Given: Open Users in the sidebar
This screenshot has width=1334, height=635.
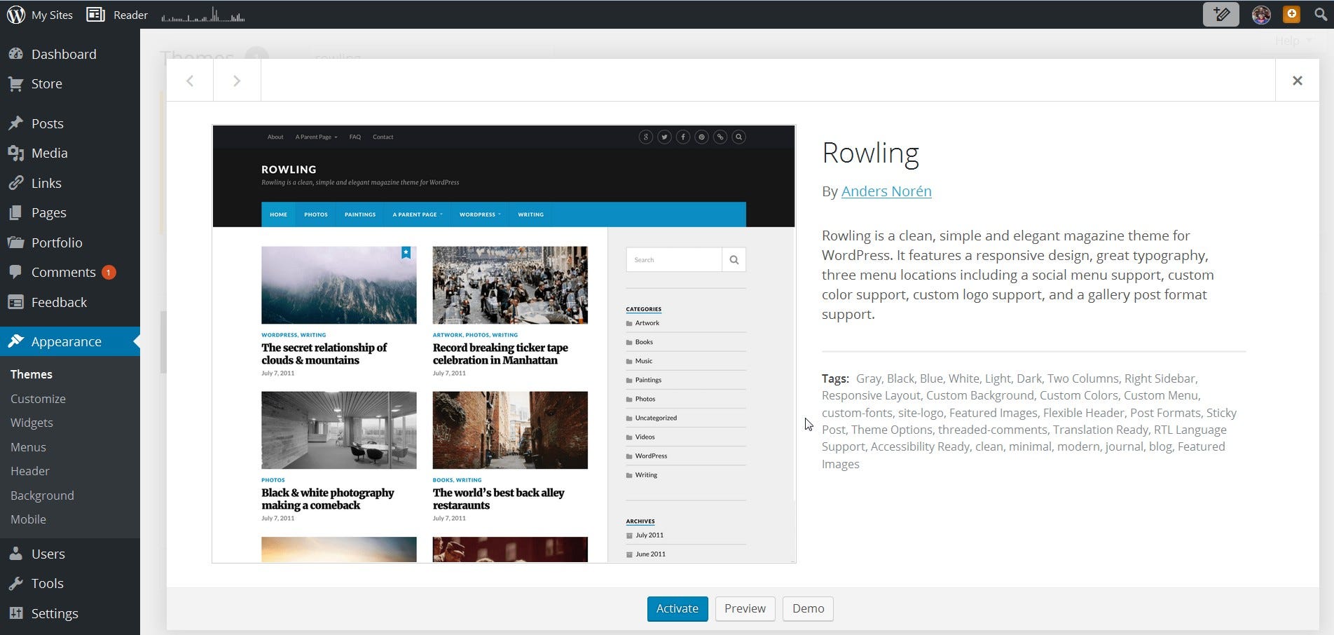Looking at the screenshot, I should click(48, 554).
